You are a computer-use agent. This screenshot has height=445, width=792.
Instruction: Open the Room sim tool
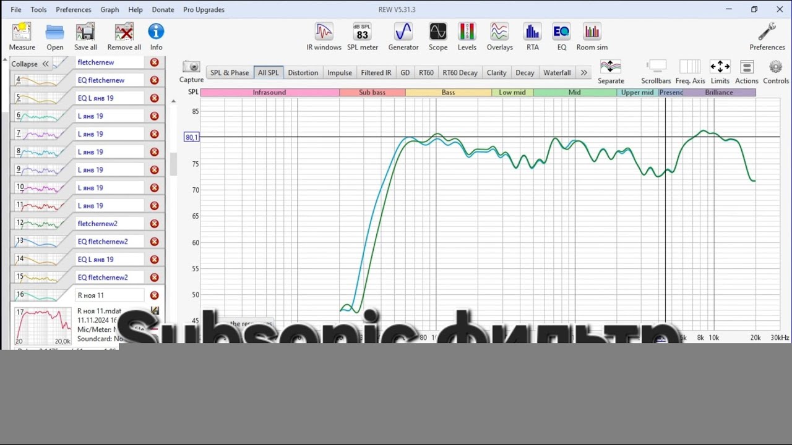click(x=592, y=36)
